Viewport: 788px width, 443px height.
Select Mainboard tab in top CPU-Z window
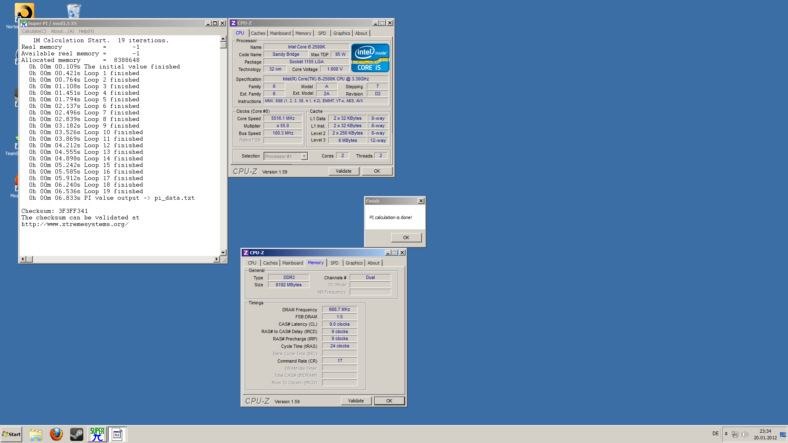[x=280, y=33]
